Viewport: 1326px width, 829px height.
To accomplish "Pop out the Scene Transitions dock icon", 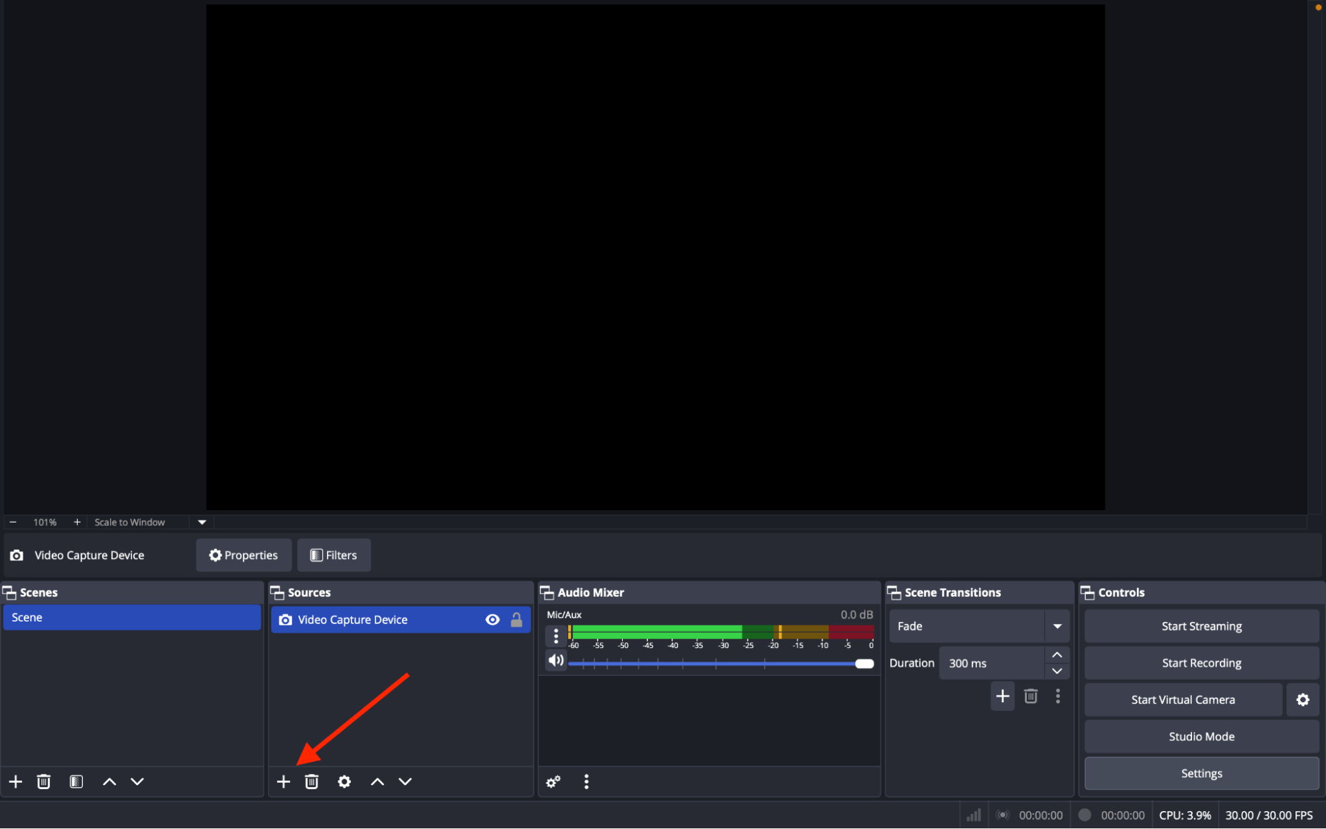I will click(894, 593).
